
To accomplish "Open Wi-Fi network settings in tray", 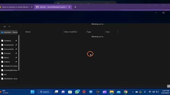I will click(150, 92).
